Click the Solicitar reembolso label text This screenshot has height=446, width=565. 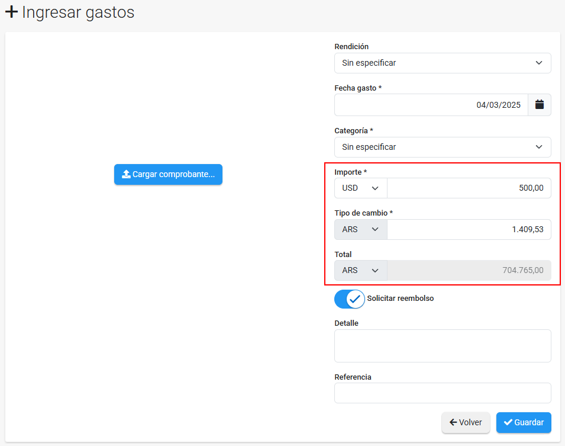tap(400, 299)
